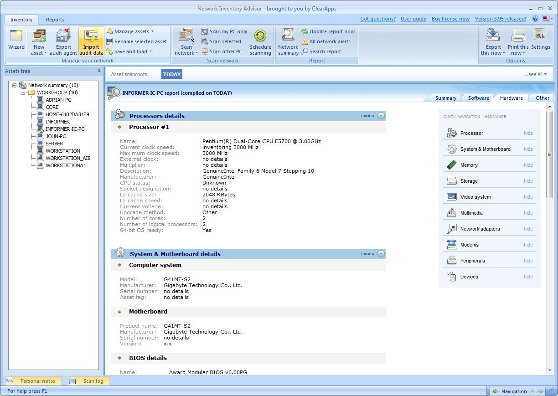Open the Reports ribbon tab

click(55, 20)
